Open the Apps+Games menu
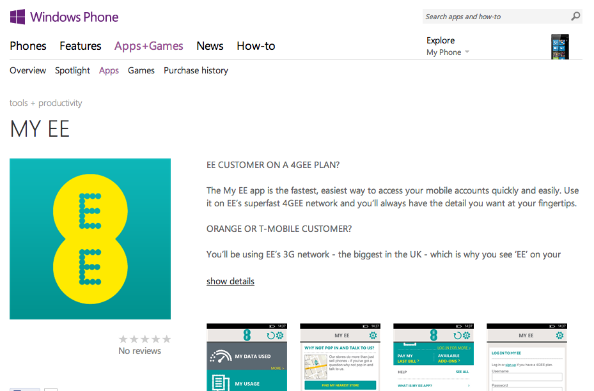Screen dimensions: 594x391 [x=149, y=46]
